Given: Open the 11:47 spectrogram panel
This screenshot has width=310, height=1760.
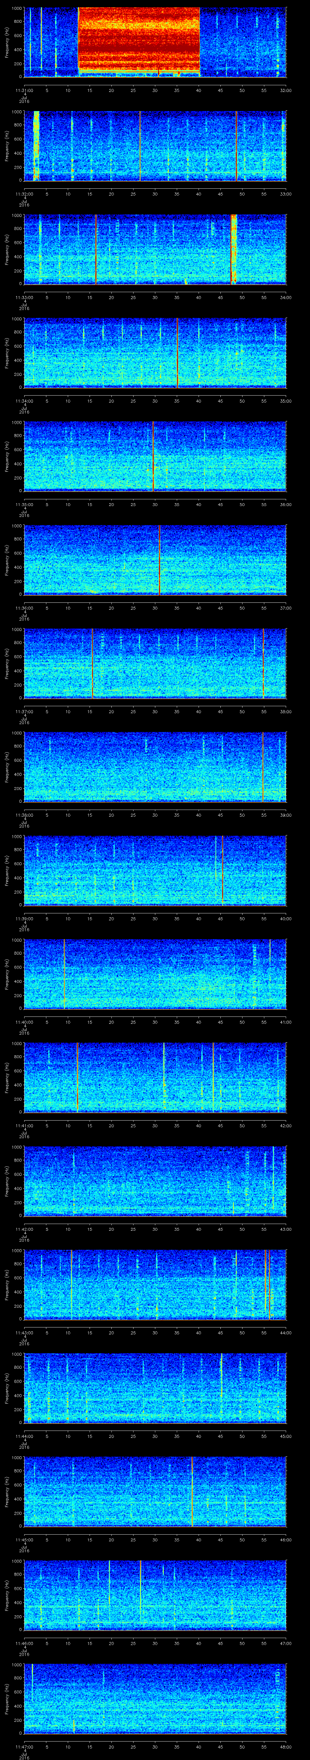Looking at the screenshot, I should [155, 1700].
